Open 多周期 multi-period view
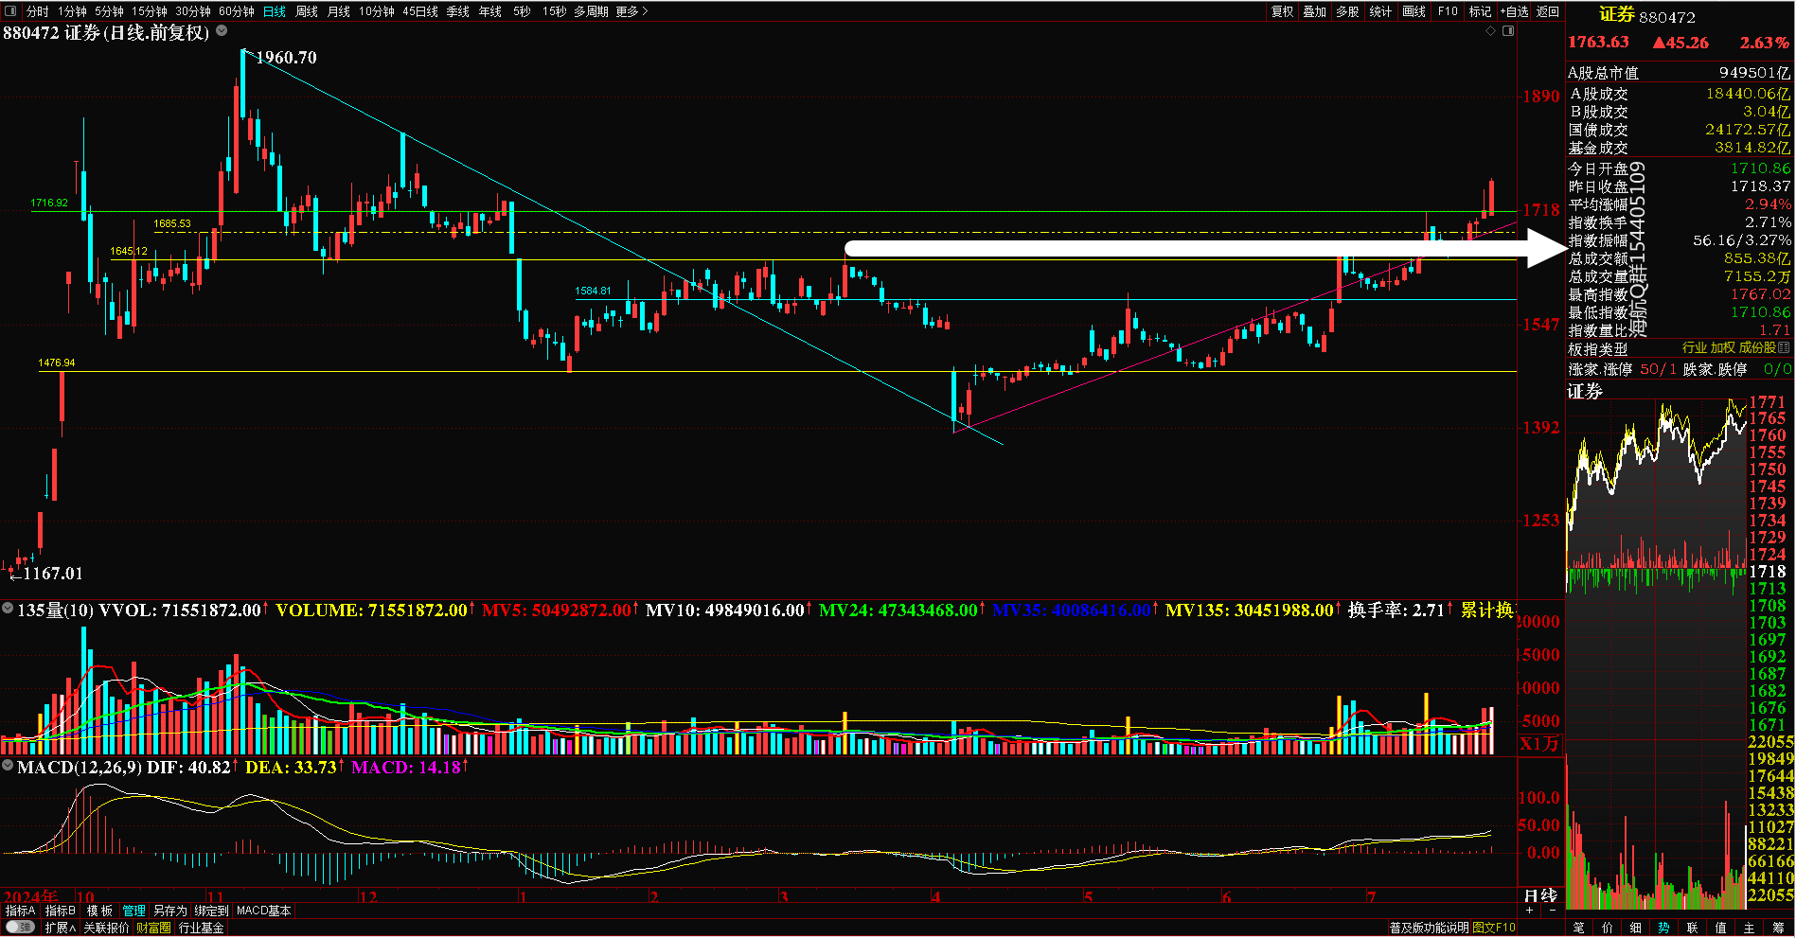 [x=591, y=11]
